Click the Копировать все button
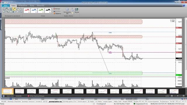 67,11
